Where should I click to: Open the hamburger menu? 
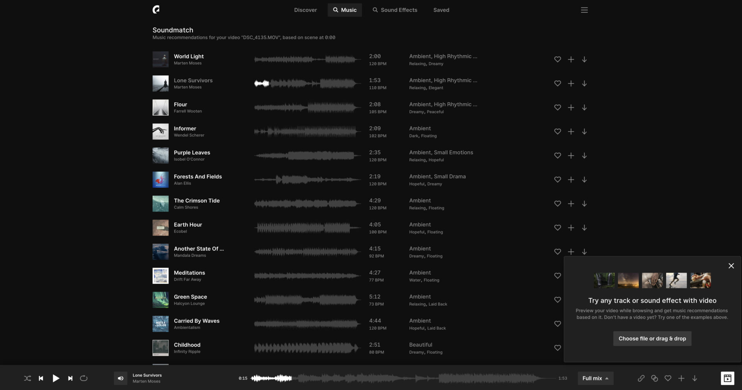coord(584,10)
